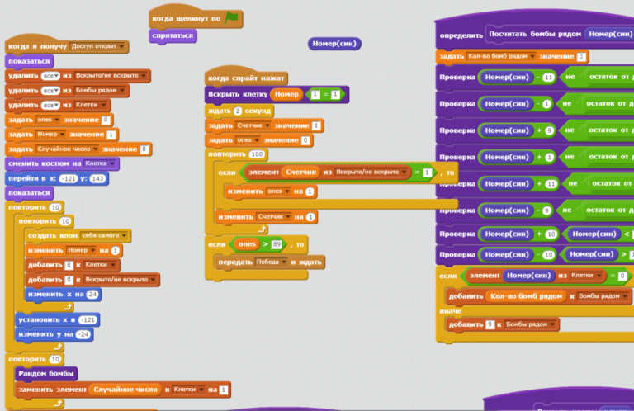Open 'ones' dropdown in изменить ones на block
This screenshot has width=634, height=411.
pos(287,191)
